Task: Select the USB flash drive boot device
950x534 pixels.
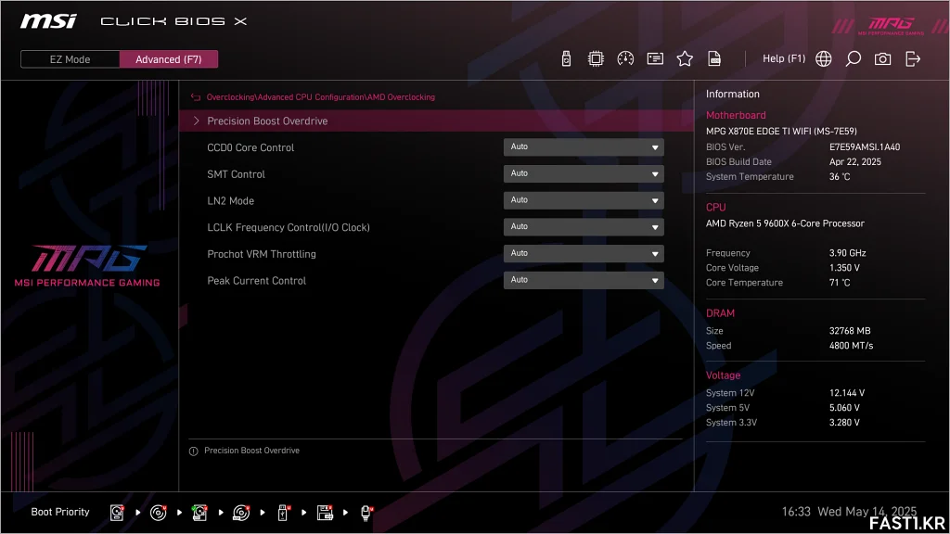Action: pyautogui.click(x=283, y=513)
